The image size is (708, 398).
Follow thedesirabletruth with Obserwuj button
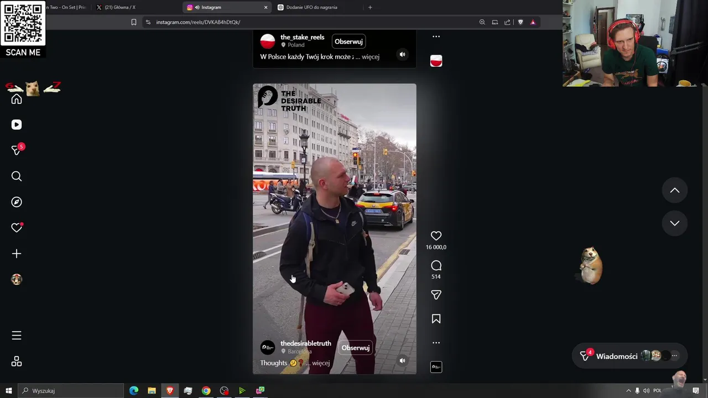point(355,348)
